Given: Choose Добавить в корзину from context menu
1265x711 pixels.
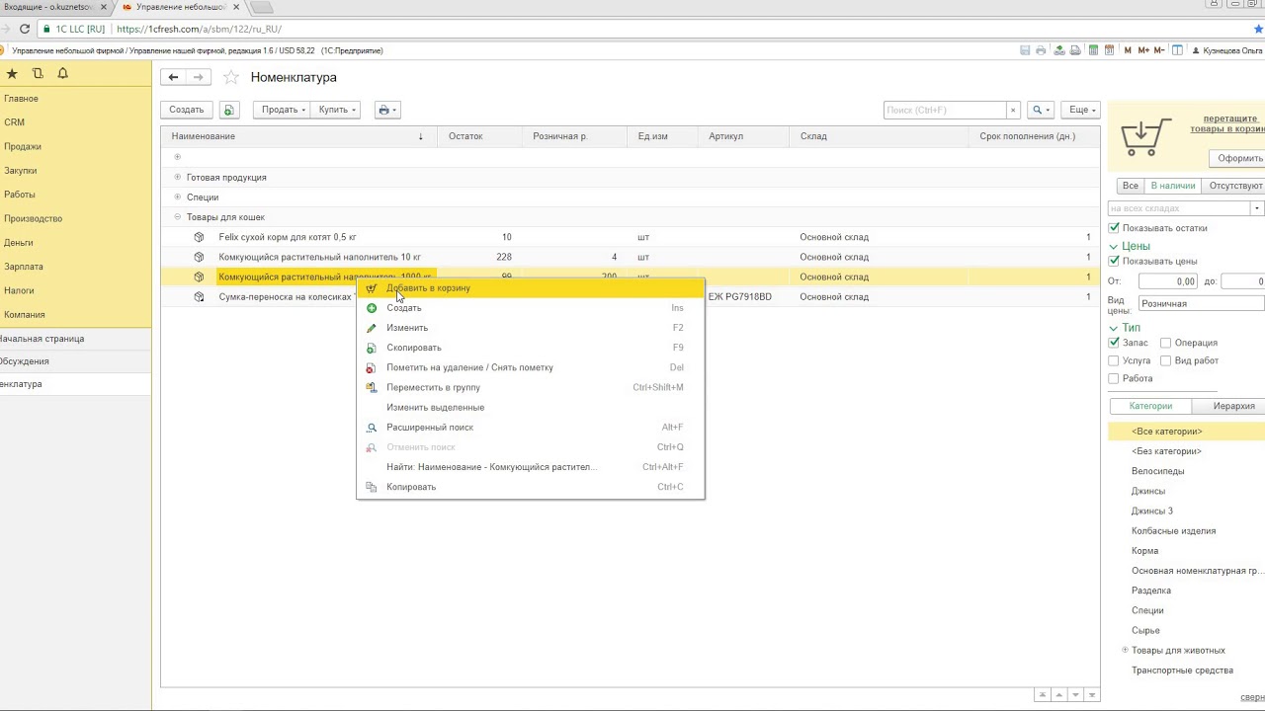Looking at the screenshot, I should [x=531, y=288].
